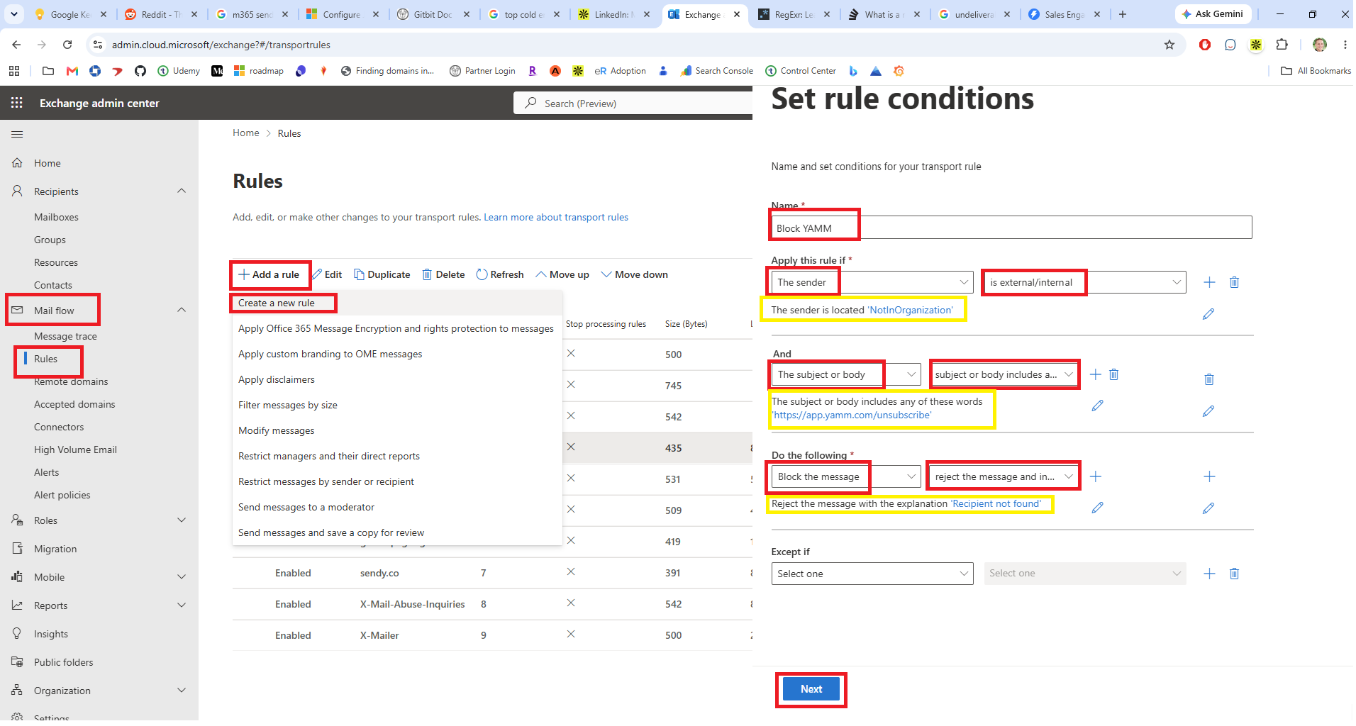Click Home breadcrumb link
Viewport: 1356px width, 726px height.
(246, 133)
